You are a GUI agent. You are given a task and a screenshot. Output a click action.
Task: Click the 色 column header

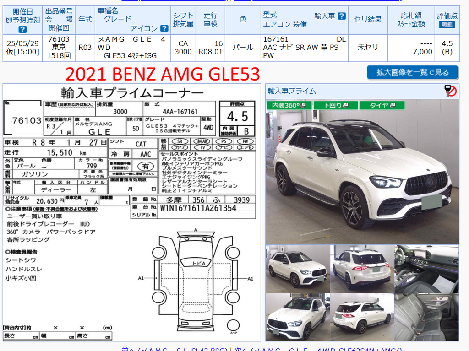pyautogui.click(x=243, y=20)
